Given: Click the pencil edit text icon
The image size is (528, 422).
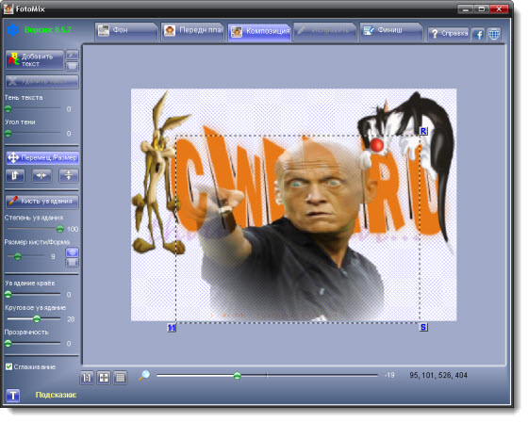Looking at the screenshot, I should click(x=72, y=55).
